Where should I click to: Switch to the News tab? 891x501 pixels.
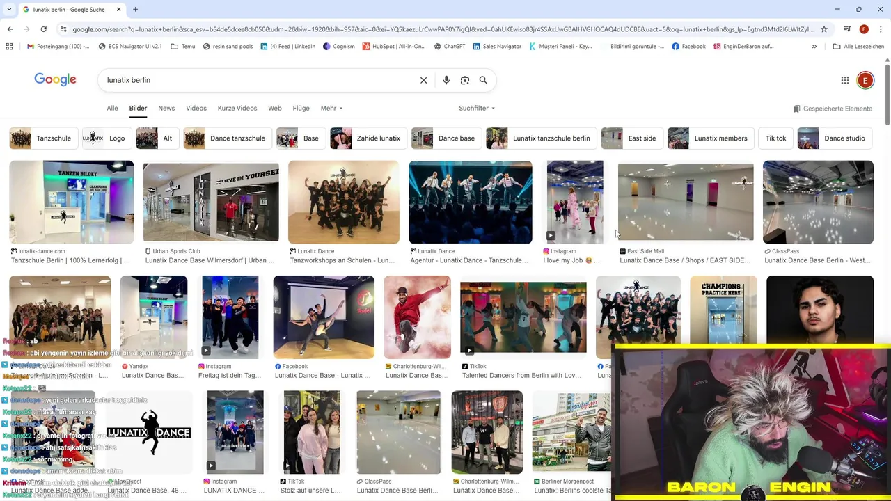pos(166,109)
